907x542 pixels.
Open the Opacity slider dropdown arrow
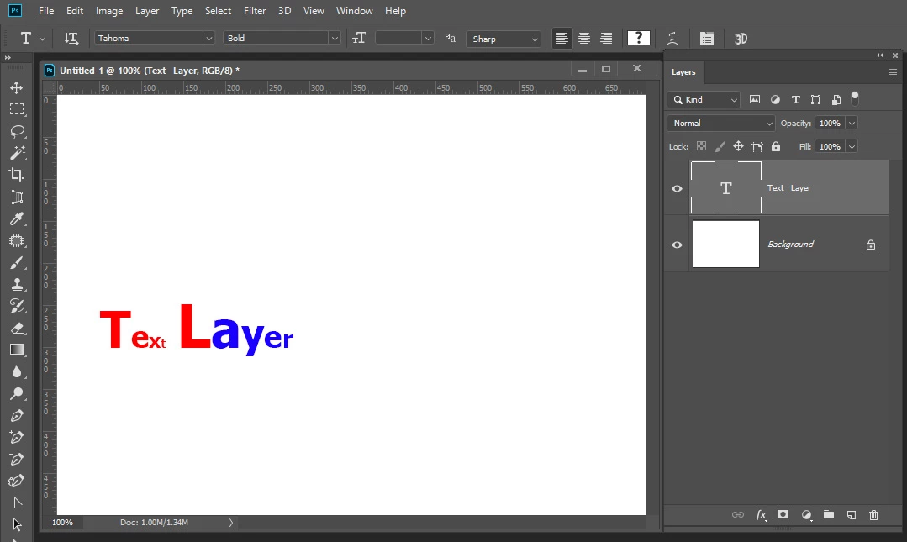(x=852, y=124)
